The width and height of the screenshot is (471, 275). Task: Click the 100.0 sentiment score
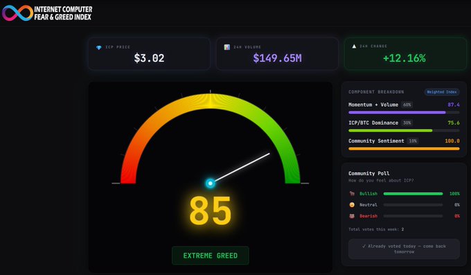452,141
